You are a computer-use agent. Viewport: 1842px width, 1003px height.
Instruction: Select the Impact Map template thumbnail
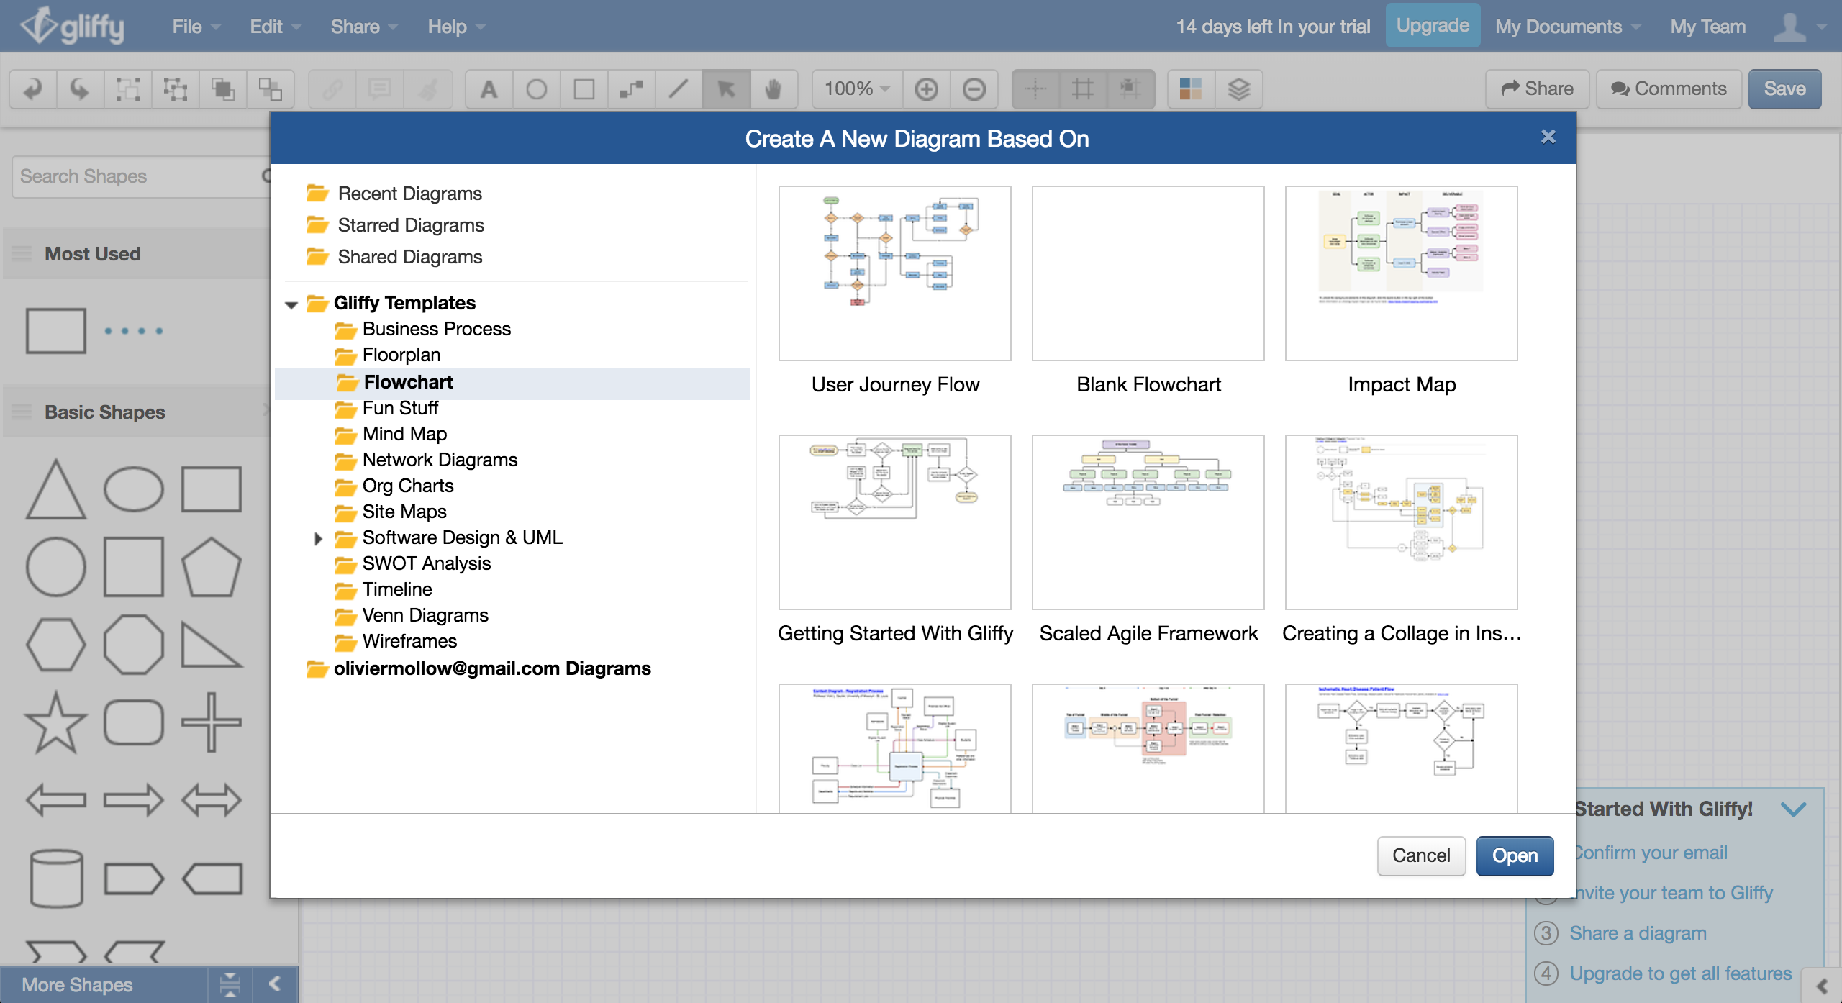click(1402, 273)
